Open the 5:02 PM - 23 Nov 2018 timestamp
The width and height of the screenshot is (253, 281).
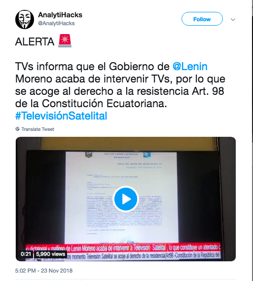coord(44,271)
